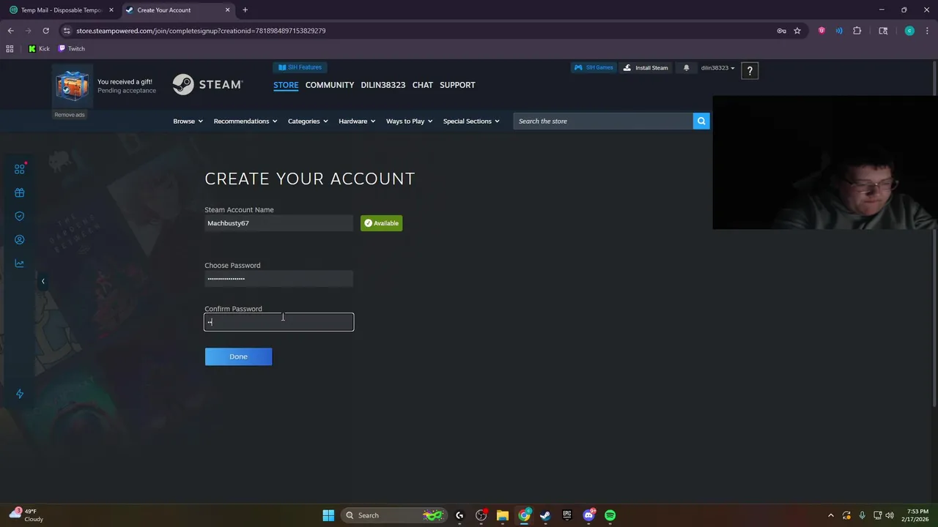Screen dimensions: 938x527
Task: Click the browser address bar URL
Action: (x=201, y=31)
